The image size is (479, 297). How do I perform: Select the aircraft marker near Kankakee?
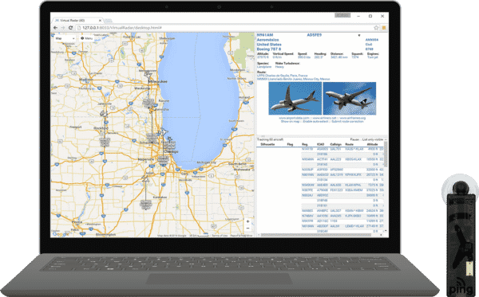pos(145,179)
